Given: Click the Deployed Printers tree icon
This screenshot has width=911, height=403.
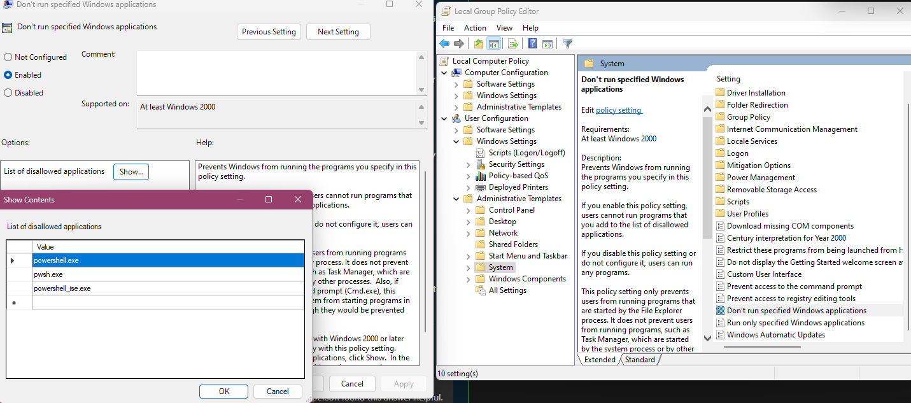Looking at the screenshot, I should click(x=481, y=187).
